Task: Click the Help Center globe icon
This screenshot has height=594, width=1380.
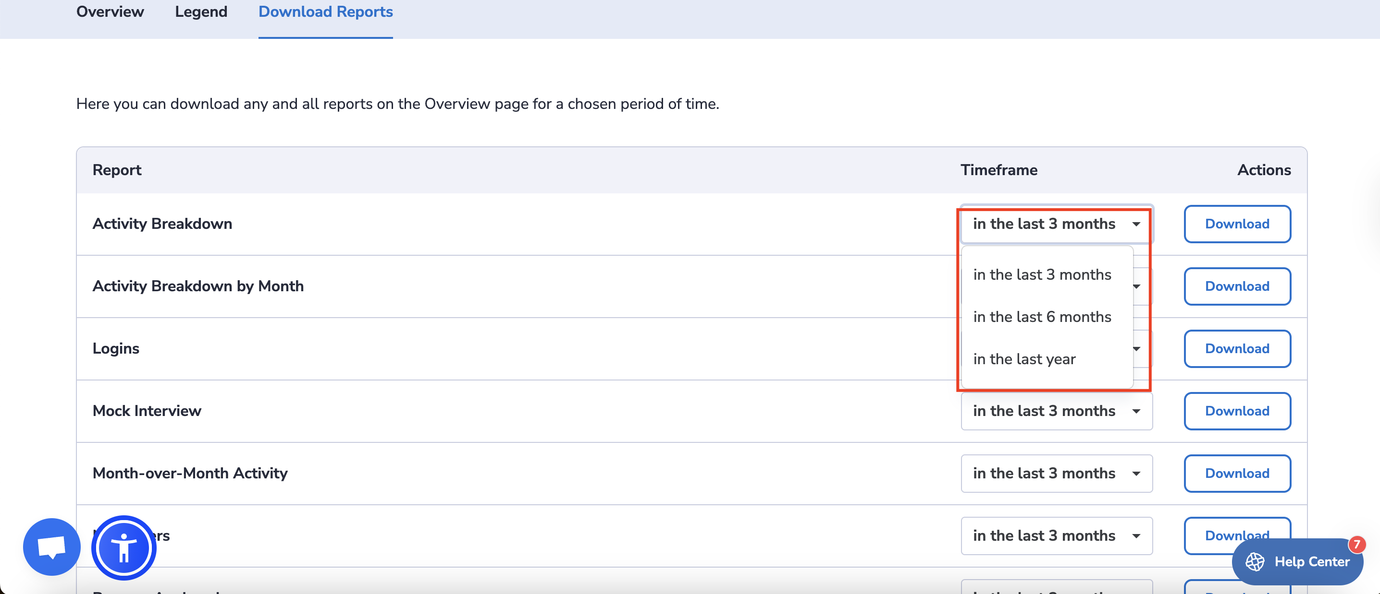Action: (1255, 561)
